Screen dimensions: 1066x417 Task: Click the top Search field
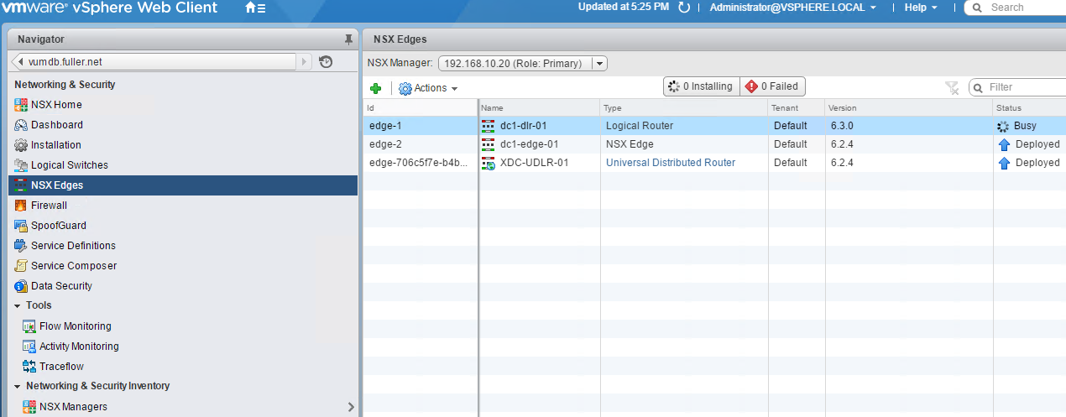(1016, 8)
